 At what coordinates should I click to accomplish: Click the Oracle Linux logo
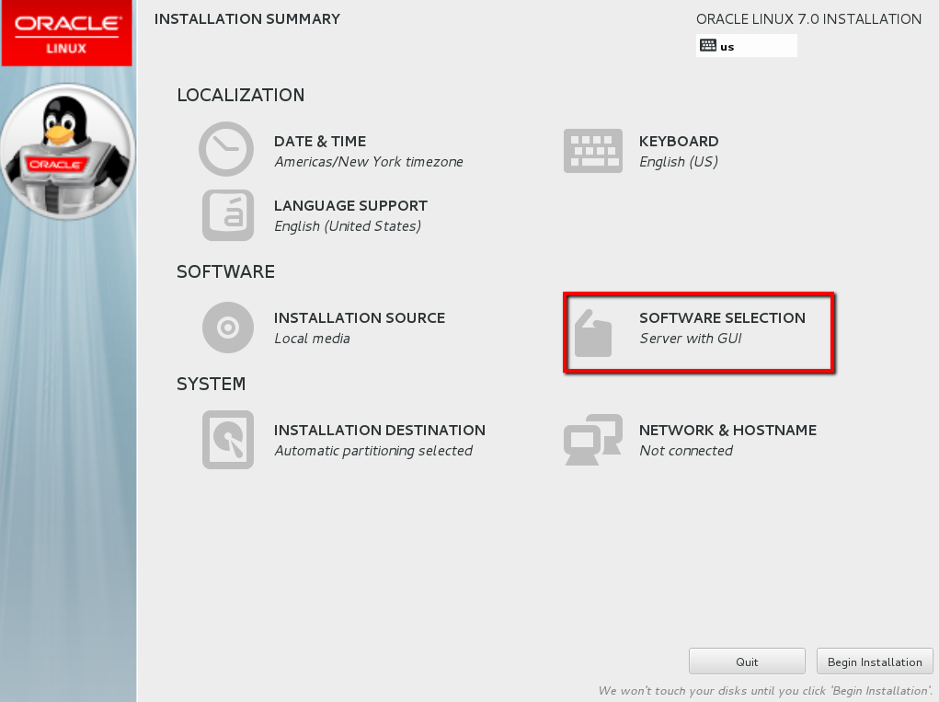click(66, 33)
